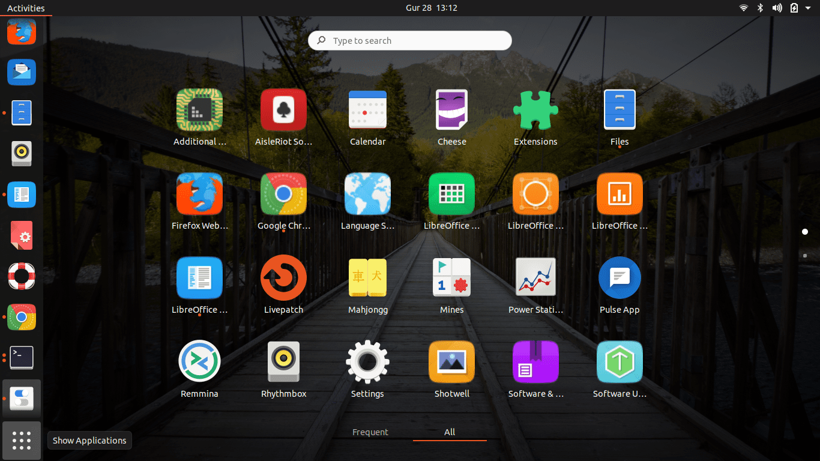Launch Firefox Web Browser from the app grid
The height and width of the screenshot is (461, 820).
(199, 194)
